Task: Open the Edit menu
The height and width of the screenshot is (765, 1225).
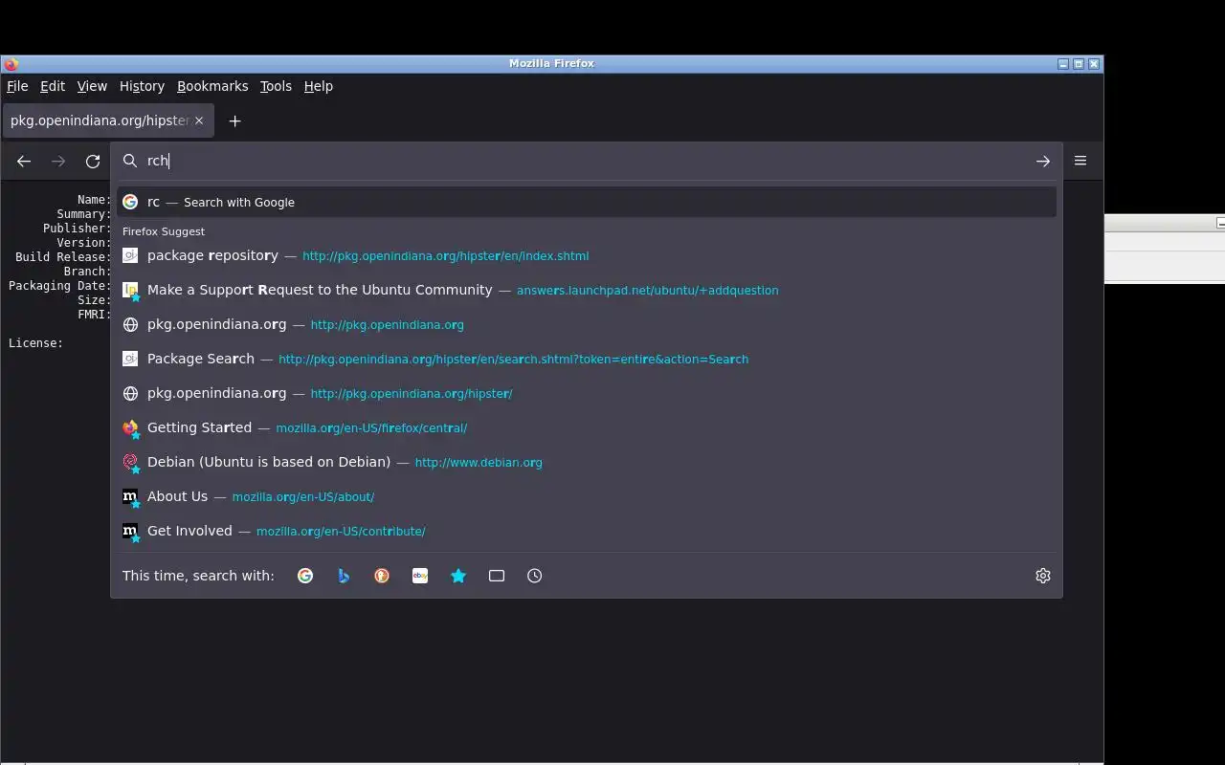Action: pyautogui.click(x=53, y=86)
